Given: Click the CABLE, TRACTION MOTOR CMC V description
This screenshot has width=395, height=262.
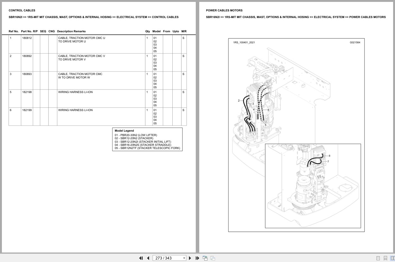Looking at the screenshot, I should click(81, 58).
